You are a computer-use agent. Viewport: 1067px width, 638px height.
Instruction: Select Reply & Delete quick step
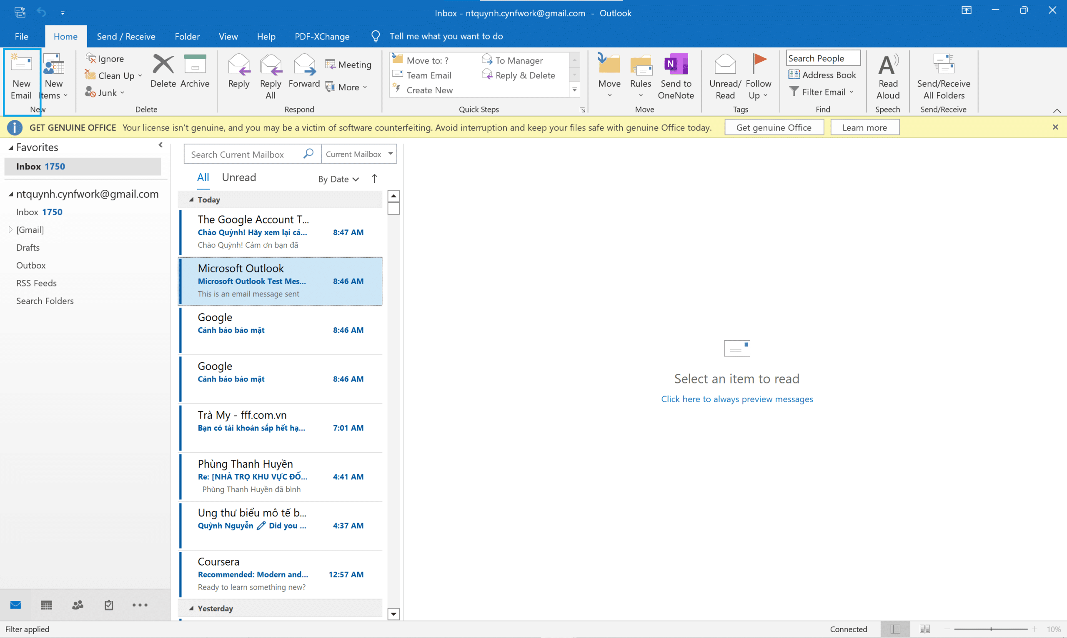pos(518,75)
